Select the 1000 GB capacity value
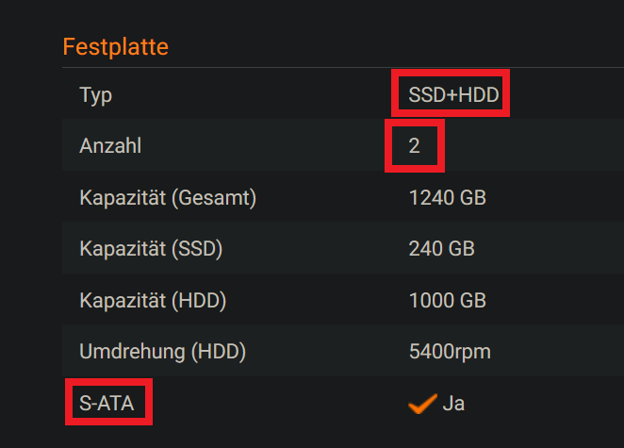The height and width of the screenshot is (448, 624). [x=448, y=301]
